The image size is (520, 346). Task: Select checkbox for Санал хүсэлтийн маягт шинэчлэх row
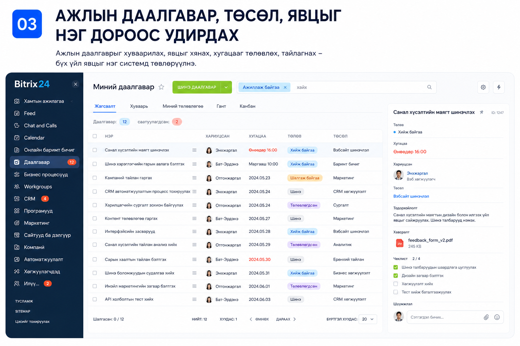95,150
